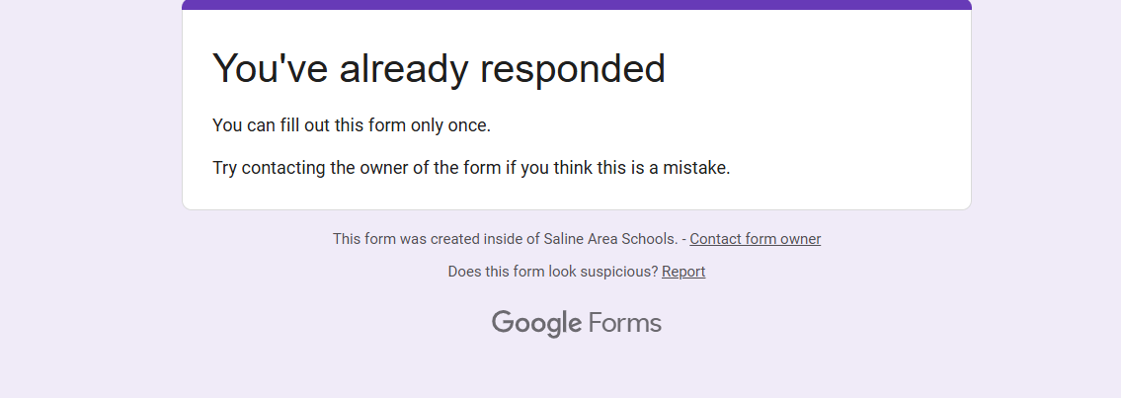Click the "Try contacting the owner" message line
This screenshot has height=398, width=1121.
tap(471, 168)
